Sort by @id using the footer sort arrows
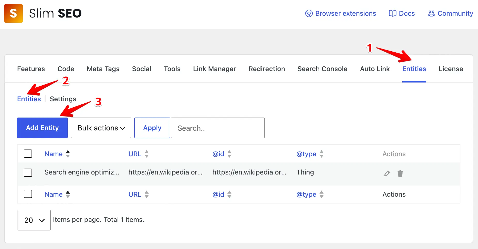Viewport: 478px width, 249px height. point(229,194)
